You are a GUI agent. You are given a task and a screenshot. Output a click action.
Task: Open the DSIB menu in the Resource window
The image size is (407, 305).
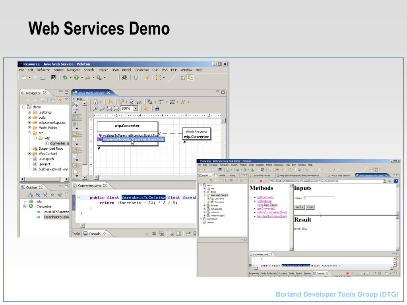(x=115, y=70)
